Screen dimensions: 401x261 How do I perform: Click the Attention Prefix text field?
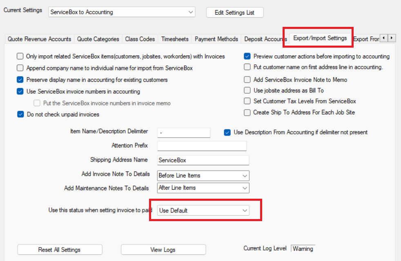202,146
